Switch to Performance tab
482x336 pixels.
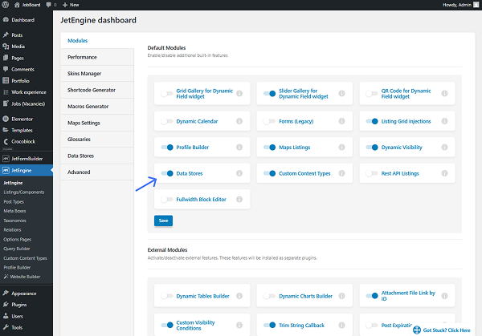click(x=97, y=57)
